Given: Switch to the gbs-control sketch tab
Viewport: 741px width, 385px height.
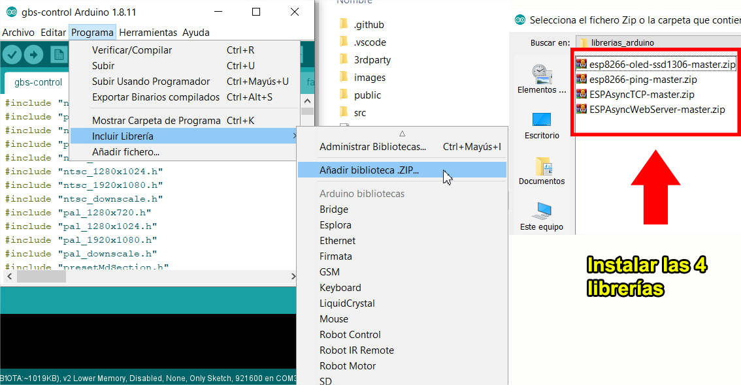Looking at the screenshot, I should [x=38, y=82].
